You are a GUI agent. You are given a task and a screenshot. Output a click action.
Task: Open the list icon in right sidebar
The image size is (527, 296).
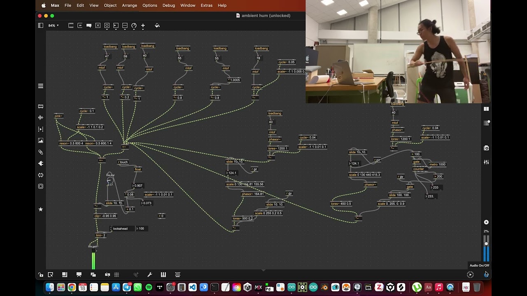click(486, 123)
